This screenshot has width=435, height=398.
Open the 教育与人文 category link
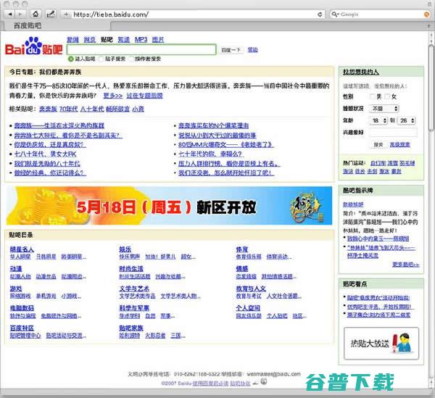[x=251, y=289]
